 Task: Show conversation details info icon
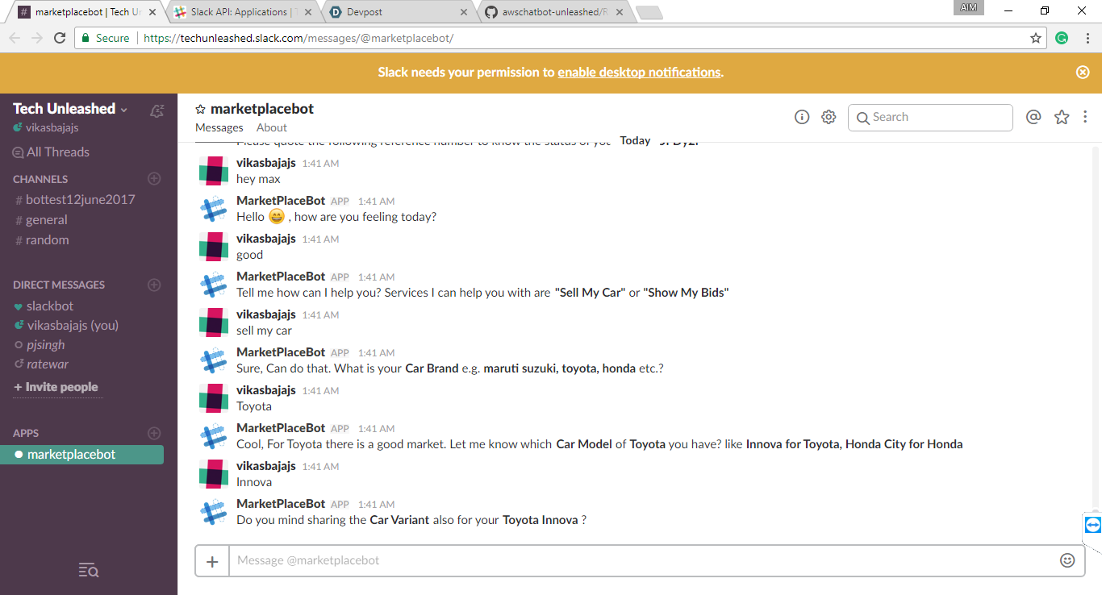tap(802, 117)
